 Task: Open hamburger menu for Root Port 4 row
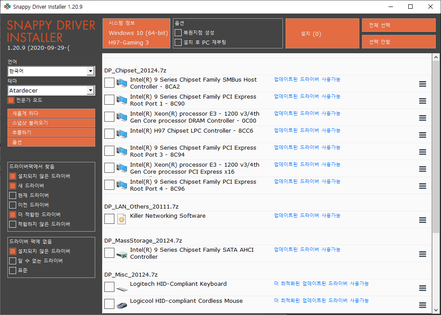coord(422,186)
